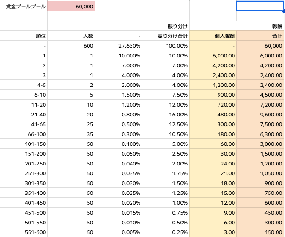
Task: Select the 0.020% percentage cell
Action: (x=118, y=202)
